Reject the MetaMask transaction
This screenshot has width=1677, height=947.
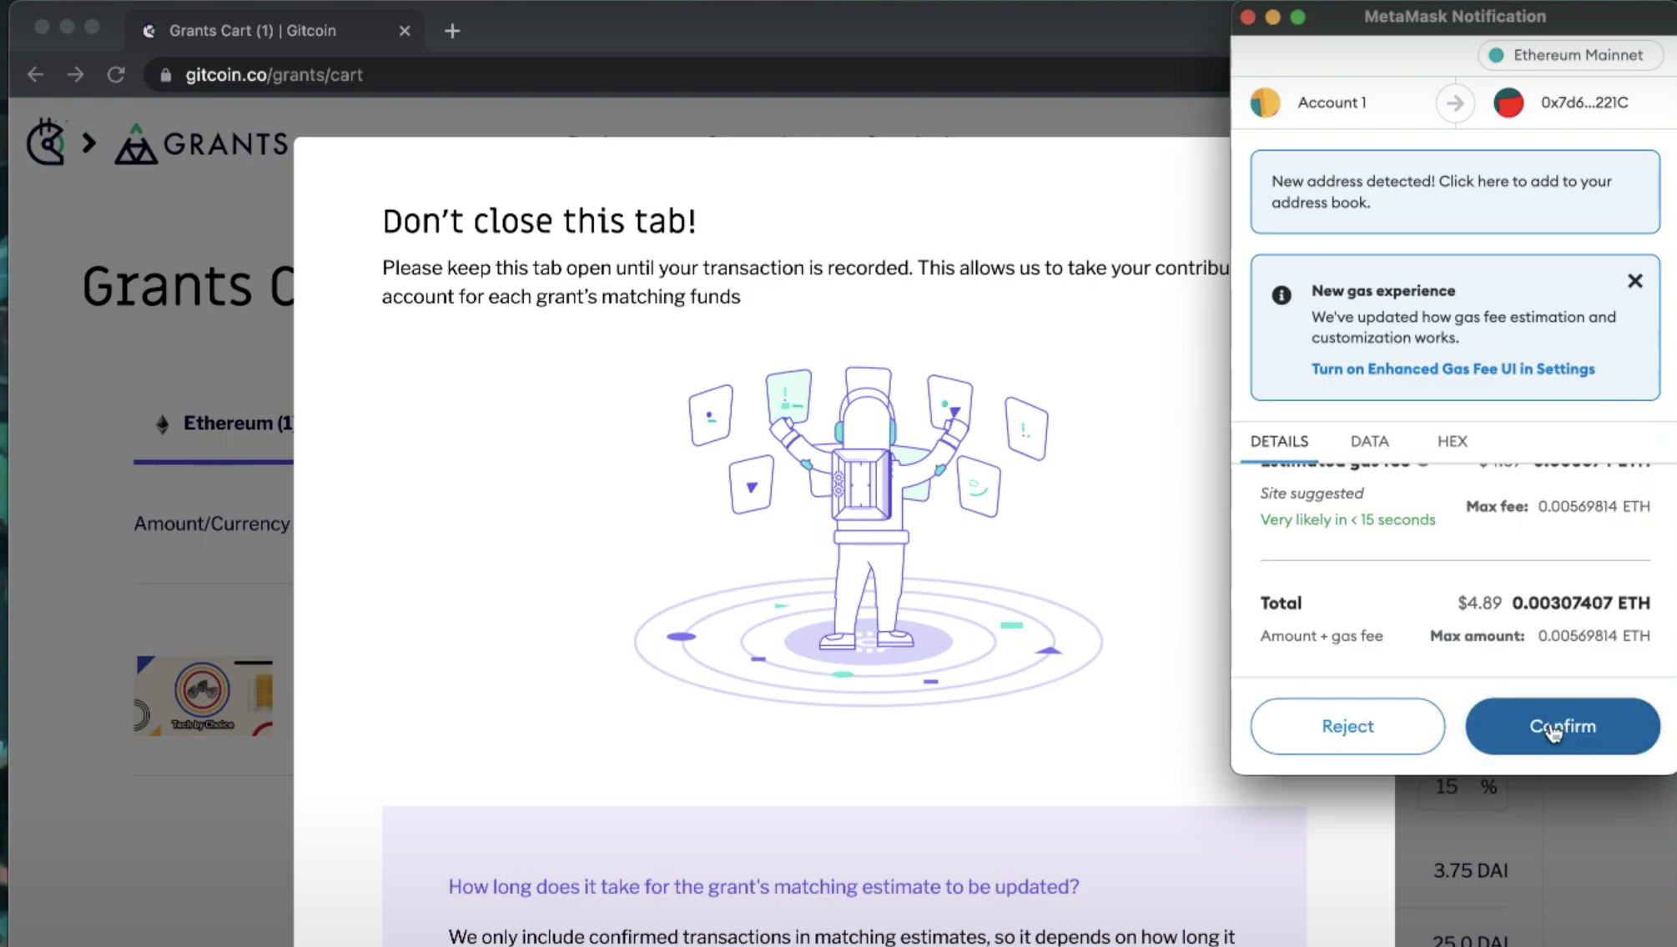pyautogui.click(x=1347, y=726)
